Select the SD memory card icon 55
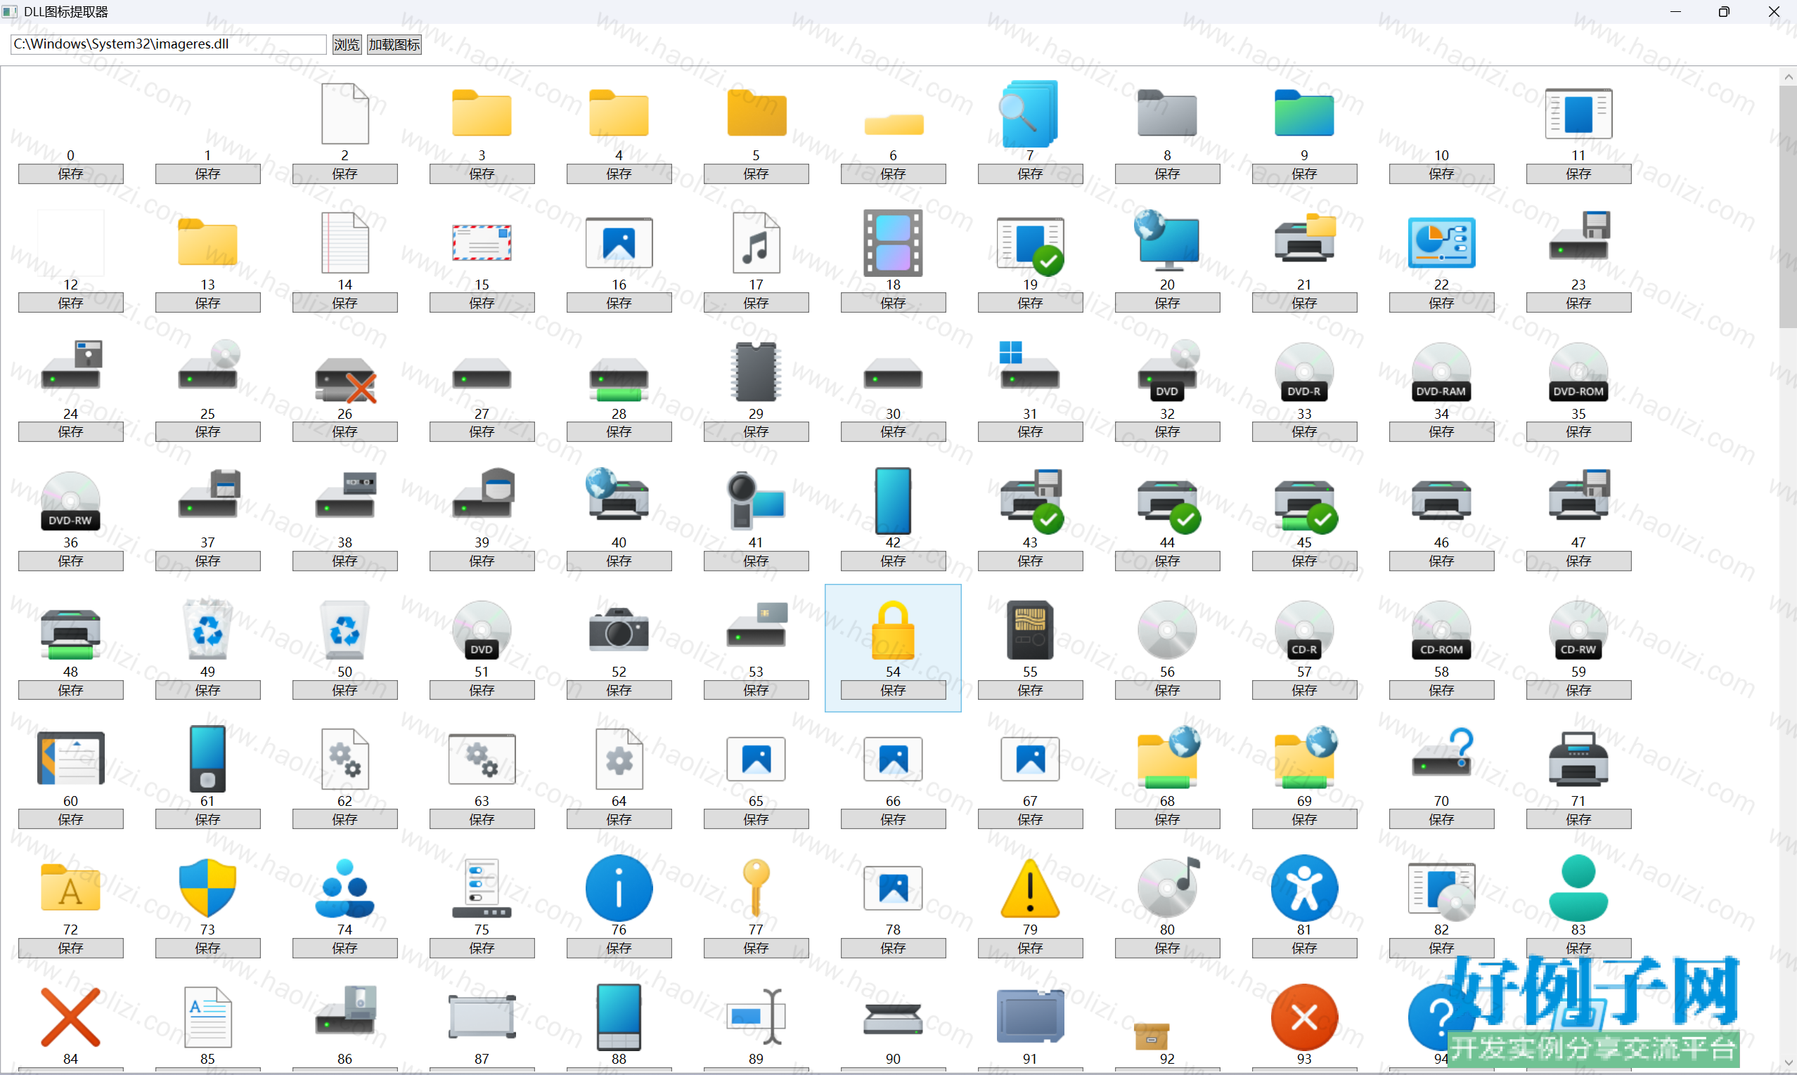 click(1029, 630)
